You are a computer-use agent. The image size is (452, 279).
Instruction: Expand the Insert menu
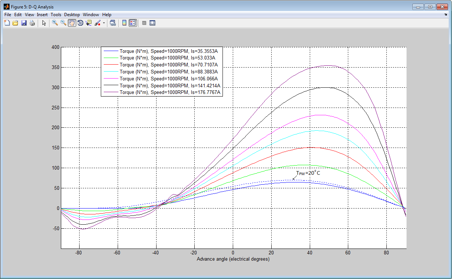click(x=42, y=14)
